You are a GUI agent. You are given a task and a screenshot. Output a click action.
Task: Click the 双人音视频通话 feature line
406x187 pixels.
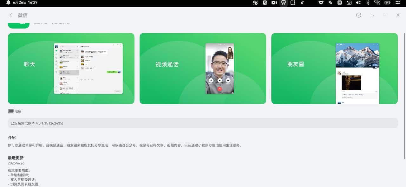click(x=22, y=179)
